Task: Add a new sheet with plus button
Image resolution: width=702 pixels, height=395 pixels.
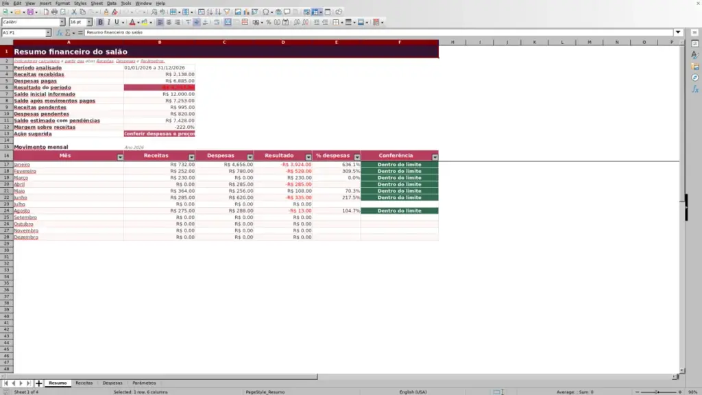Action: (39, 383)
